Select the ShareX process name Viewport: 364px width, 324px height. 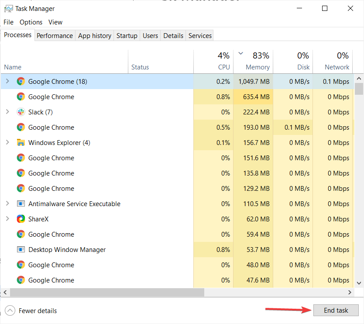pos(38,219)
